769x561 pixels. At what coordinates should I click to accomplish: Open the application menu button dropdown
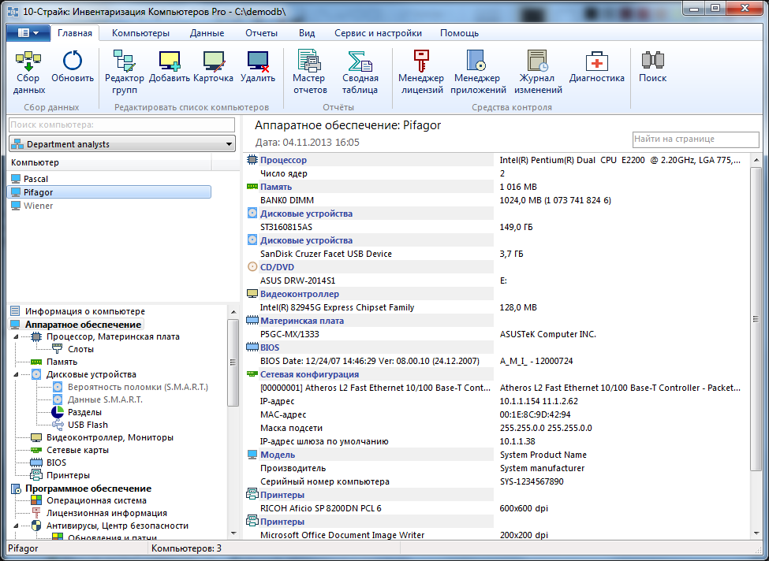[28, 33]
